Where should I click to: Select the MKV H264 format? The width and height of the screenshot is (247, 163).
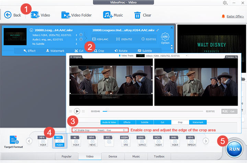tap(60, 141)
